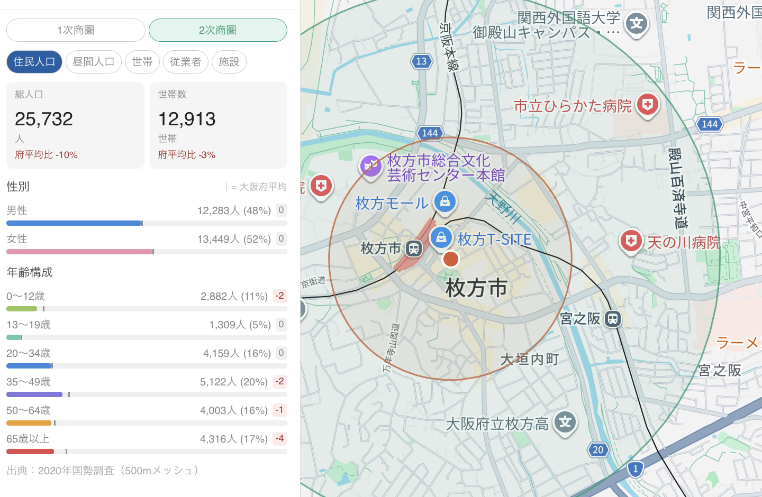Click the 13,449人 (52%) female value
The height and width of the screenshot is (497, 762).
(x=234, y=239)
